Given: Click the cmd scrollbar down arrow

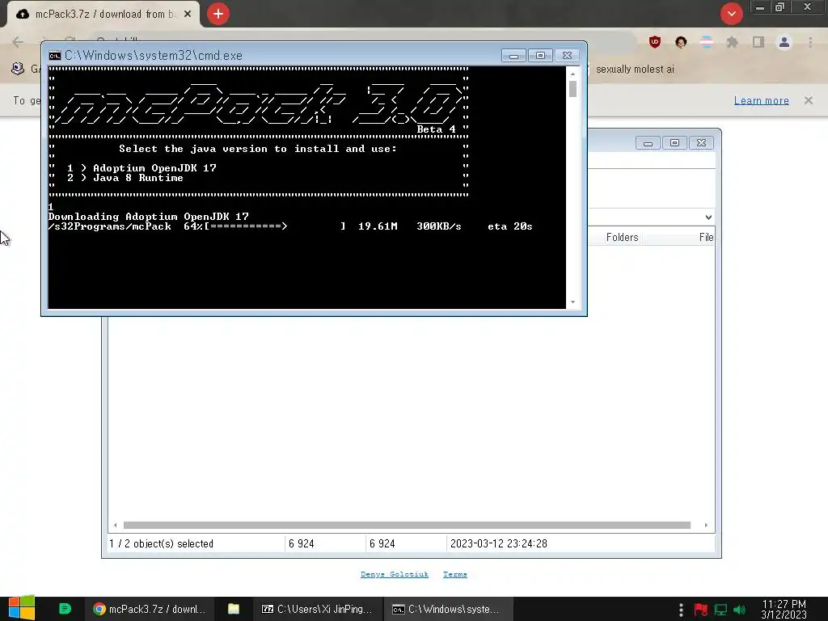Looking at the screenshot, I should point(573,302).
